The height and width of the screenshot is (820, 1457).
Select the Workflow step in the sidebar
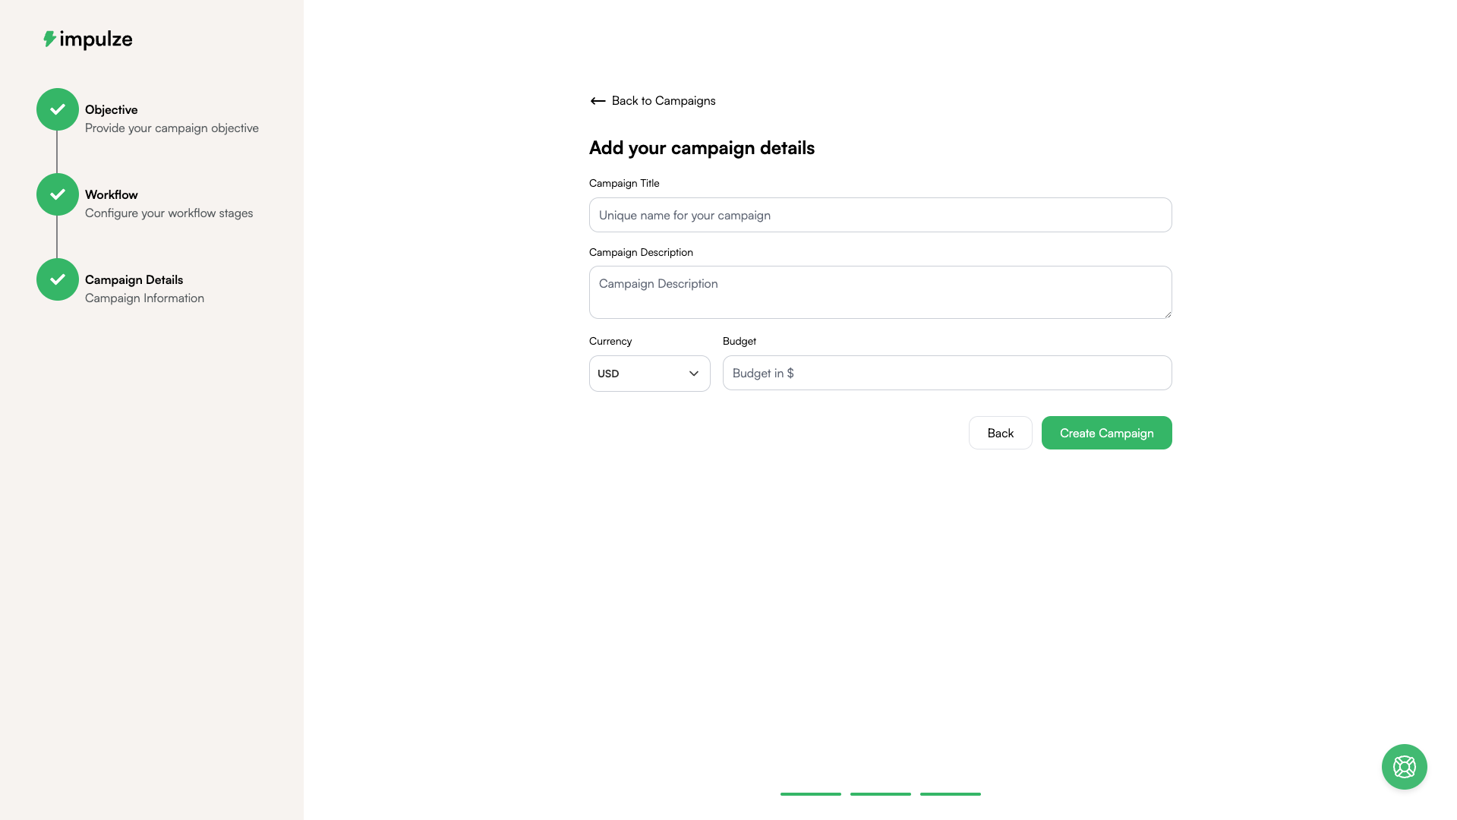[x=112, y=194]
